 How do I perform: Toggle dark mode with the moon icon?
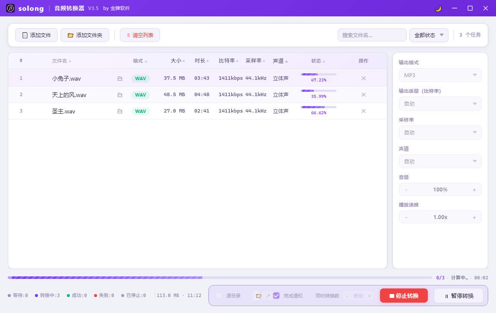[438, 9]
